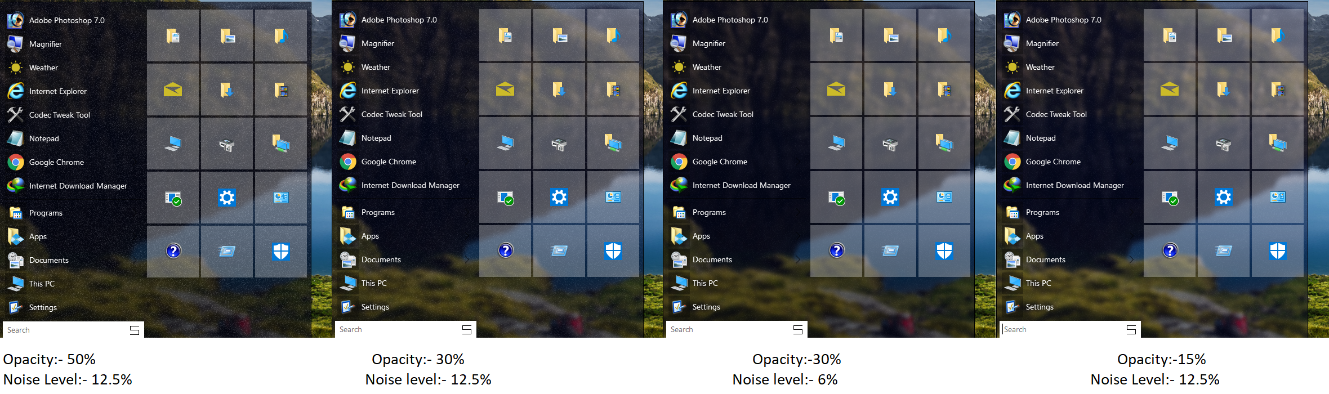
Task: Open the Help question mark tile in the 15% opacity menu
Action: [x=1170, y=250]
